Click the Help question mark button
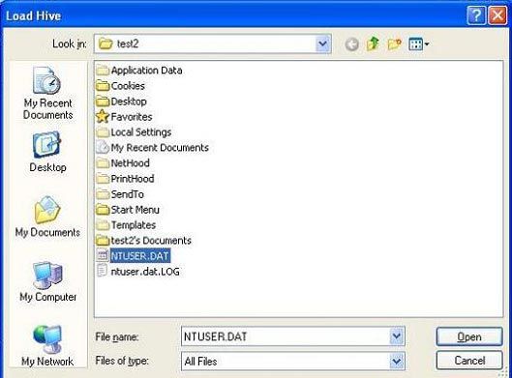Screen dimensions: 512x378 (476, 15)
